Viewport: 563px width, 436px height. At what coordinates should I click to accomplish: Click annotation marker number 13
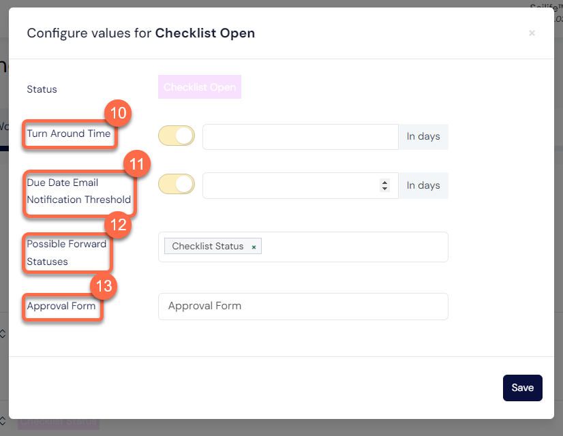point(104,286)
